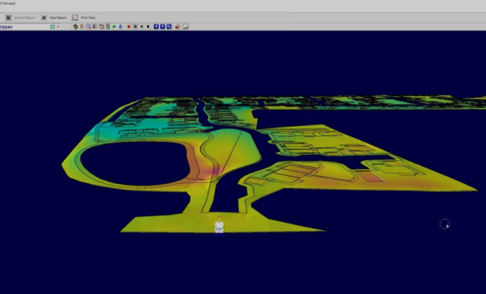This screenshot has width=486, height=294.
Task: Click the operator figure on the 3D terrain
Action: tap(219, 226)
